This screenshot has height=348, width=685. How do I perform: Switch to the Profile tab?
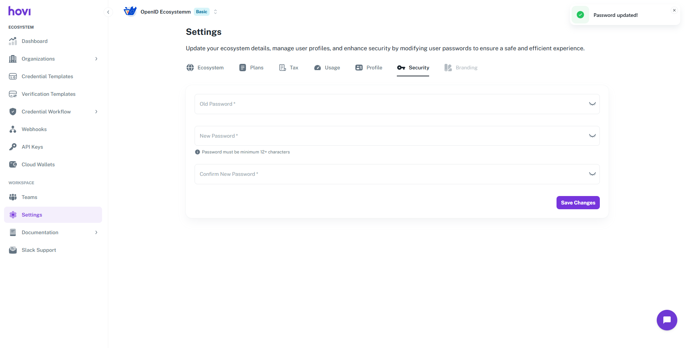tap(369, 68)
